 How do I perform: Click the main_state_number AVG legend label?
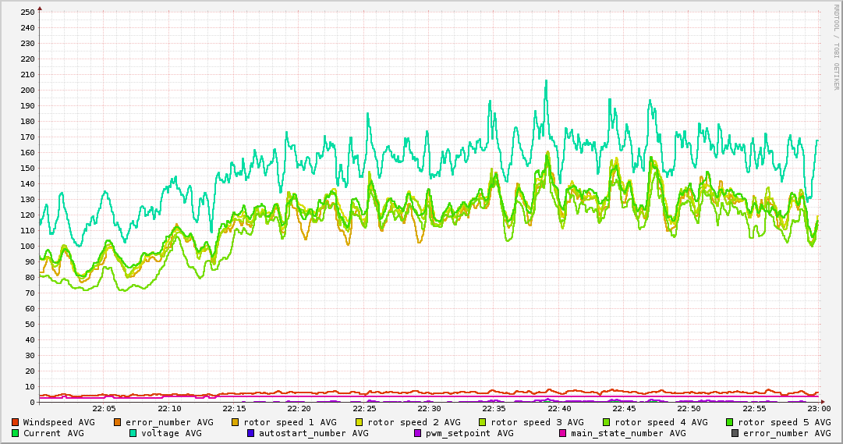pyautogui.click(x=629, y=433)
